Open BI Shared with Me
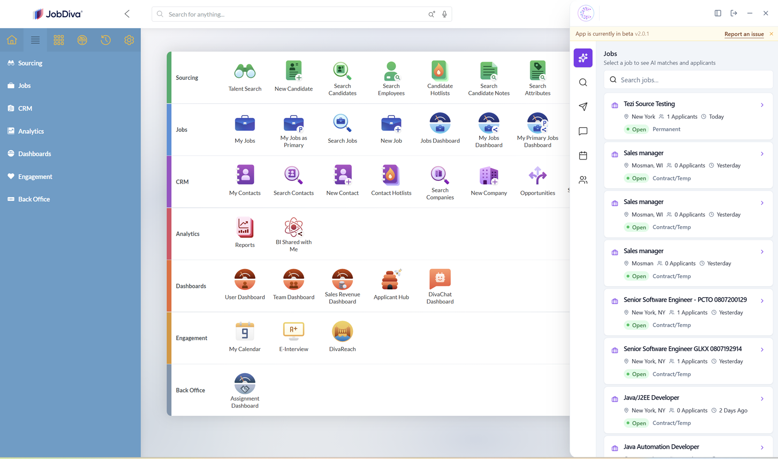Screen dimensions: 778x459 pyautogui.click(x=294, y=227)
